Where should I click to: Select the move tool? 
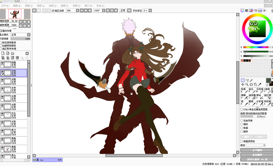coord(243,84)
